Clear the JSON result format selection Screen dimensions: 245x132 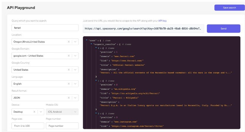pyautogui.click(x=68, y=98)
